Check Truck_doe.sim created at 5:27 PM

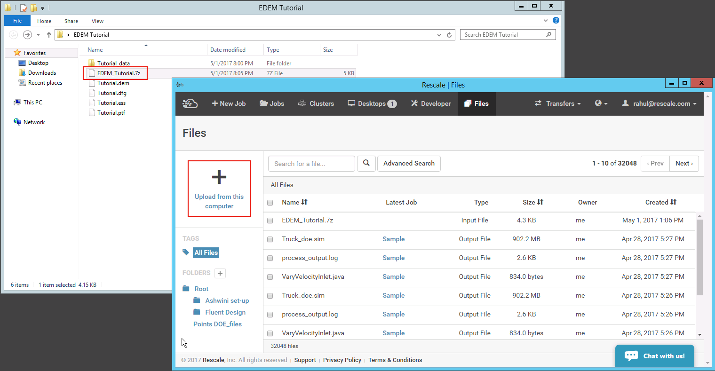pos(270,239)
